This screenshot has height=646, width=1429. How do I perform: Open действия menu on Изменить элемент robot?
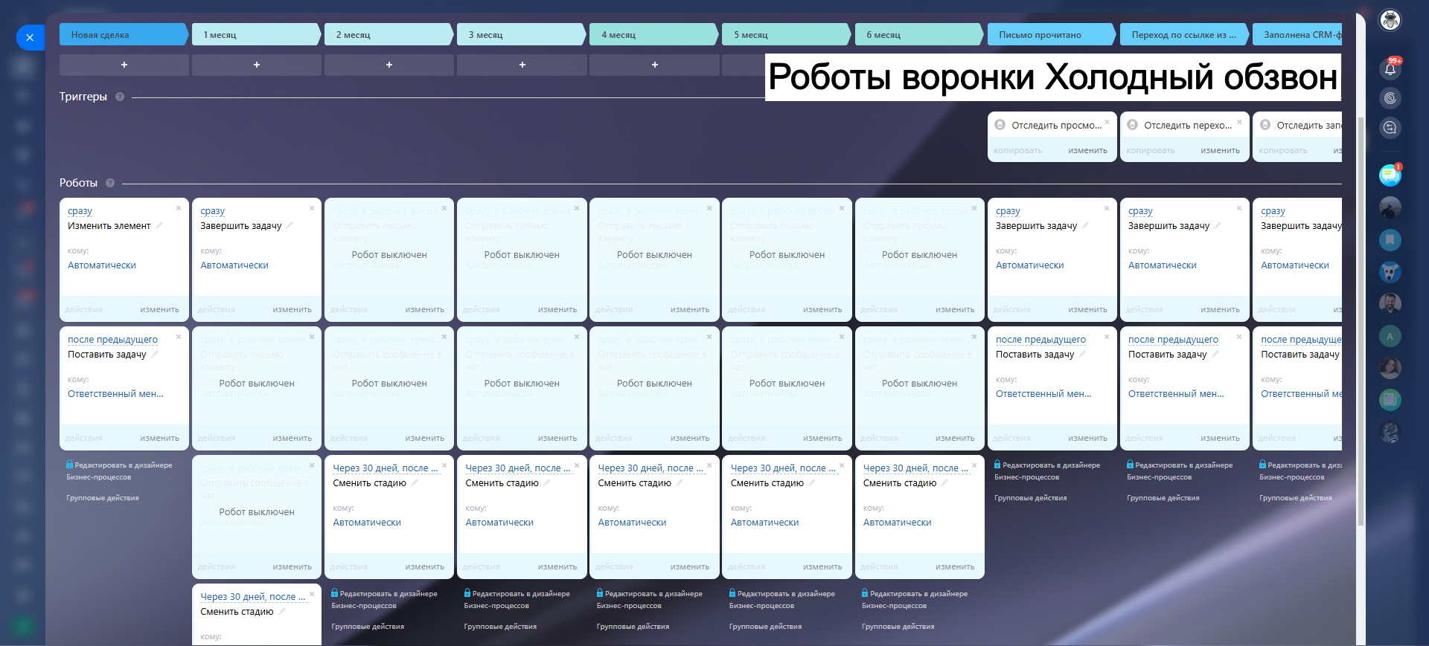[83, 309]
